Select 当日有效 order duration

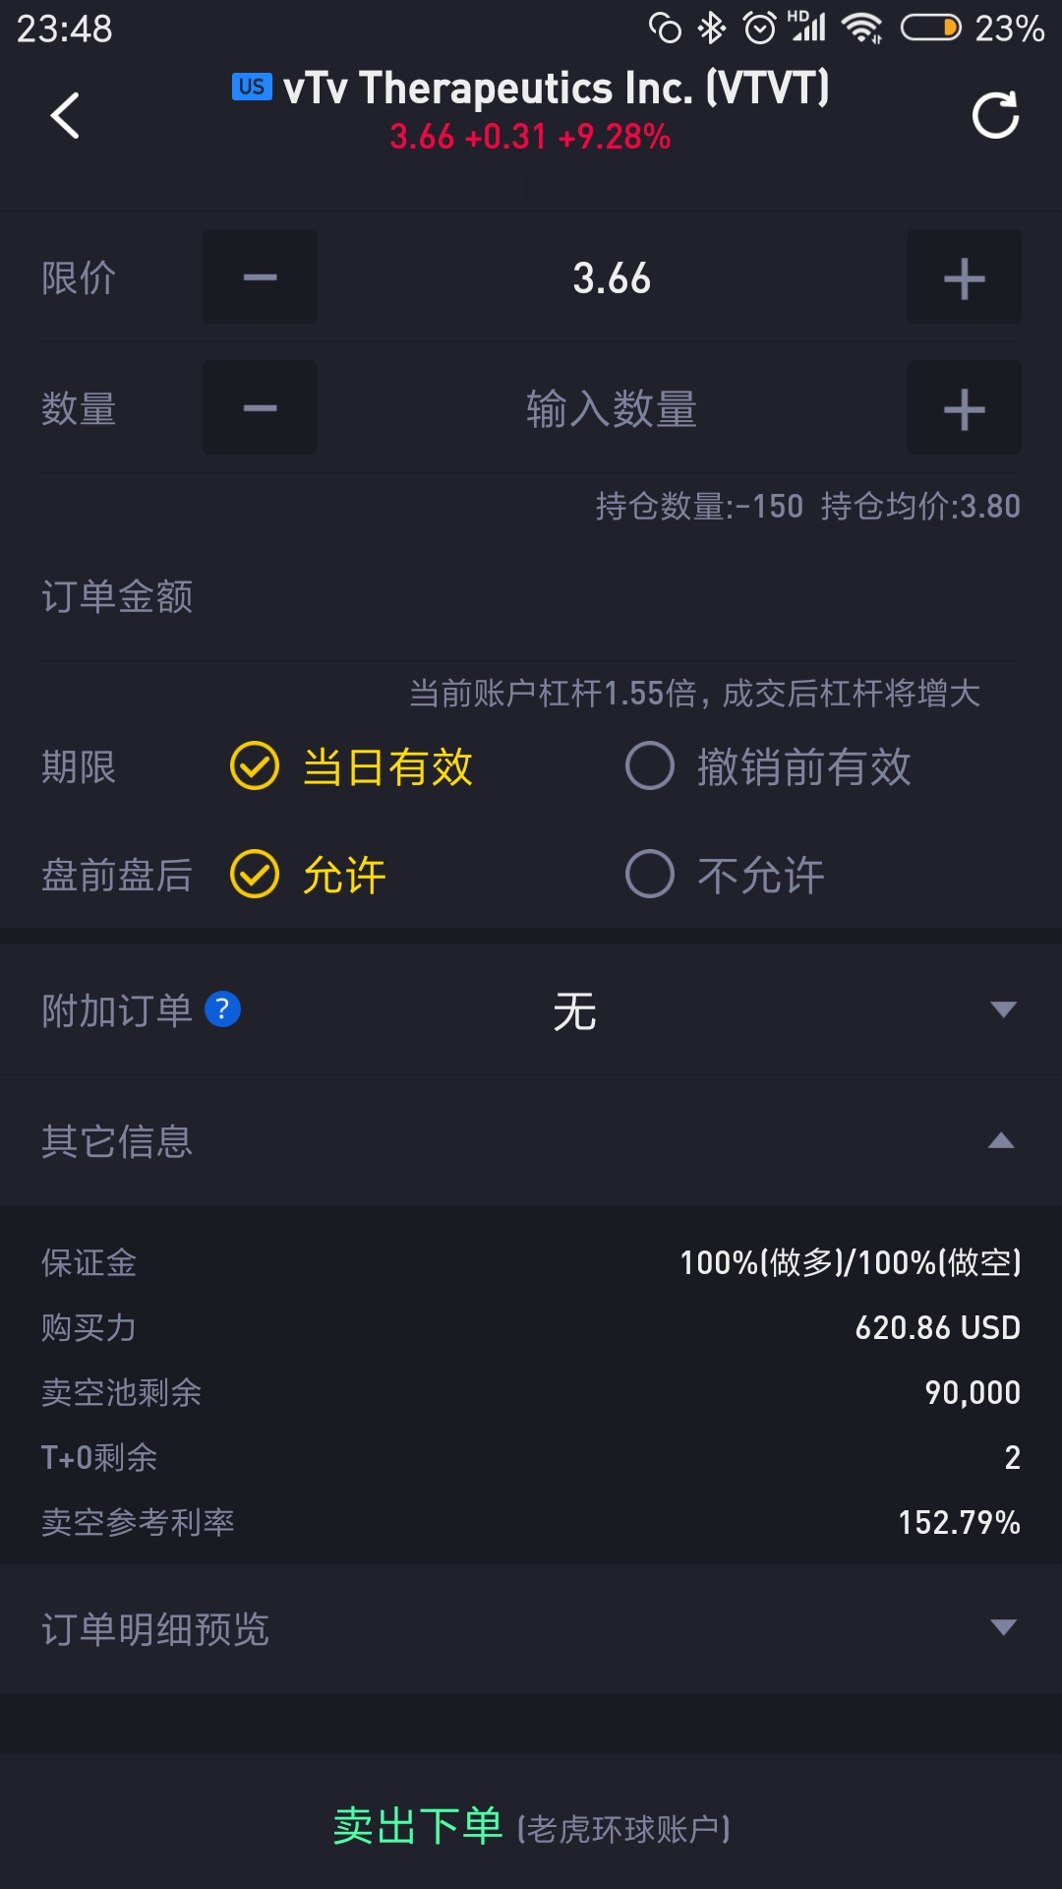point(352,766)
